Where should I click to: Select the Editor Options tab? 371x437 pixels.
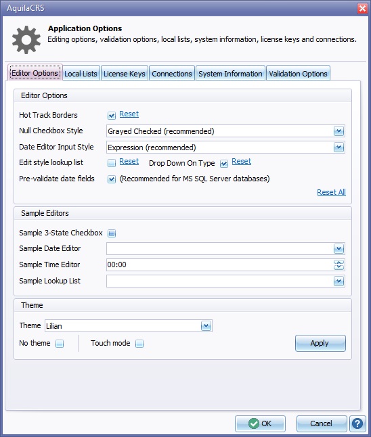[35, 73]
